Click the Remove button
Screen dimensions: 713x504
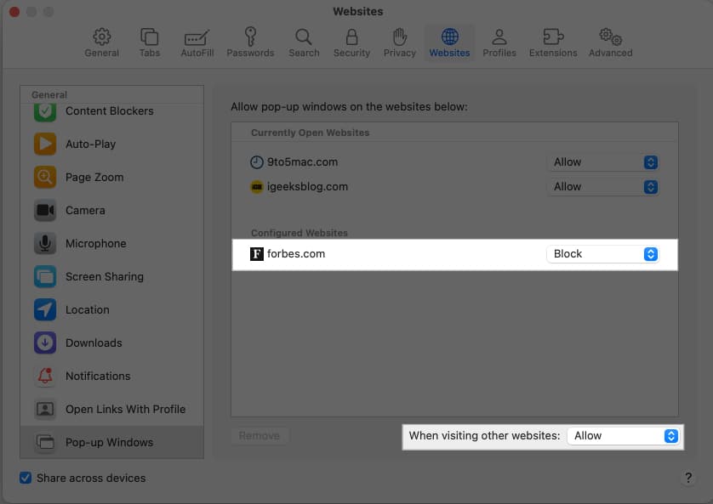pyautogui.click(x=260, y=436)
